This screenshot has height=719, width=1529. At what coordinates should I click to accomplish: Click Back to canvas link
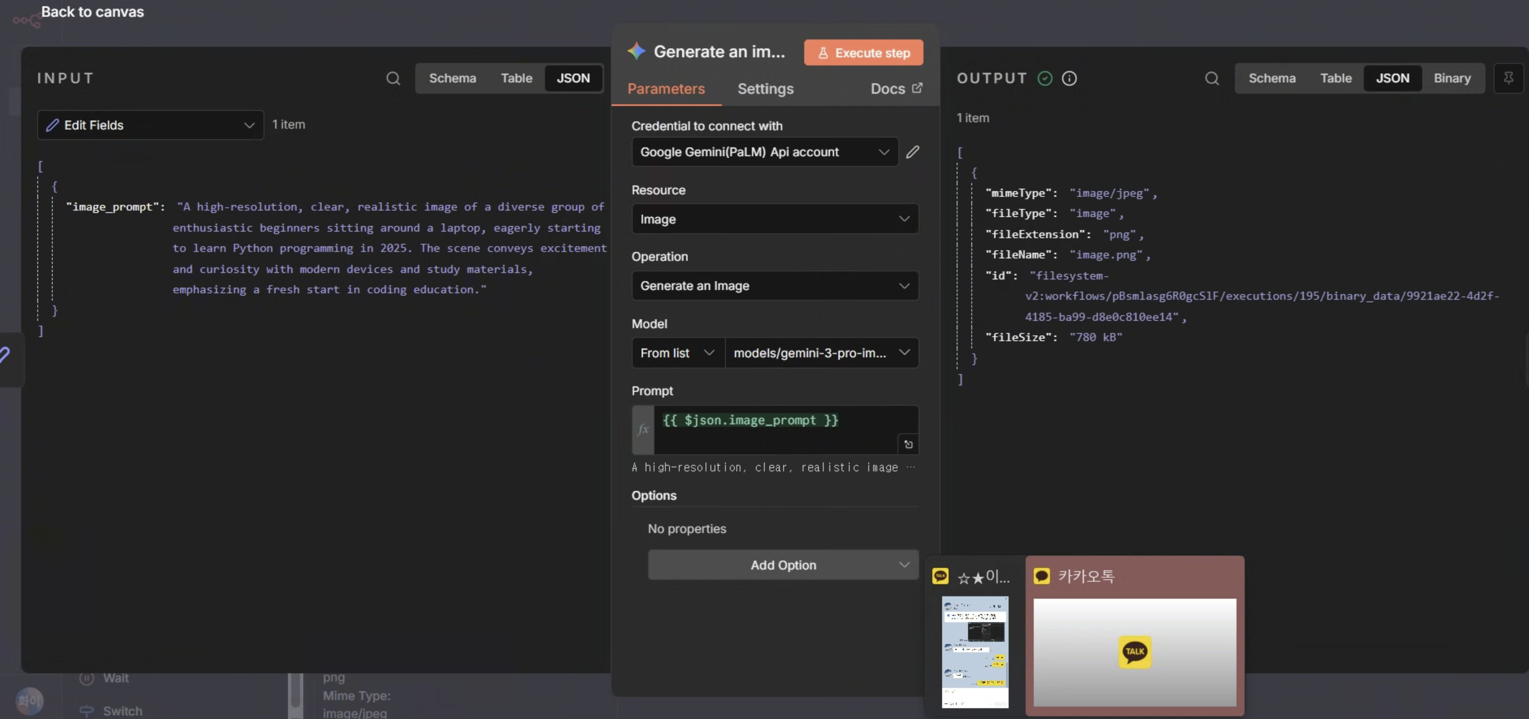[92, 12]
